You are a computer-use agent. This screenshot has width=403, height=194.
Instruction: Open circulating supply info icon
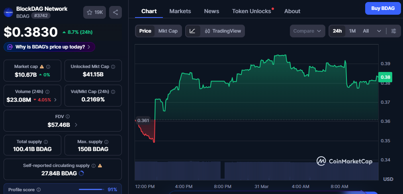pyautogui.click(x=94, y=166)
